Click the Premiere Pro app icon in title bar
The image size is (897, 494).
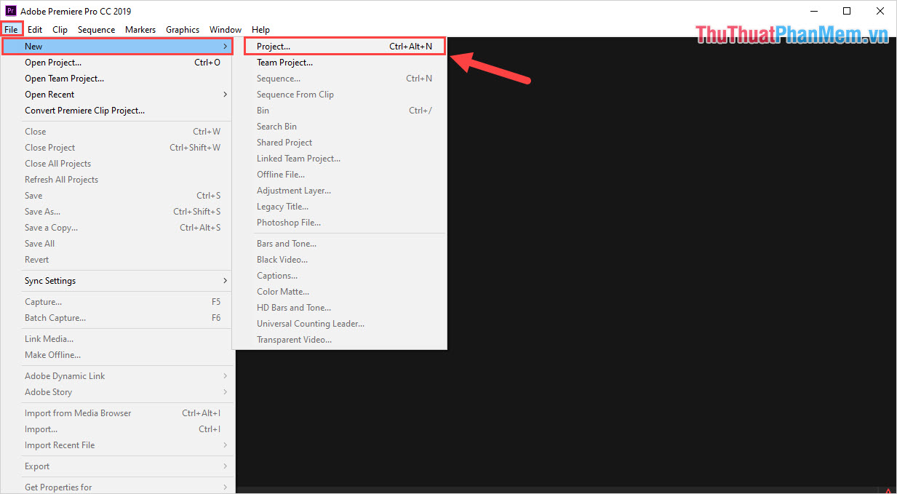(x=11, y=11)
